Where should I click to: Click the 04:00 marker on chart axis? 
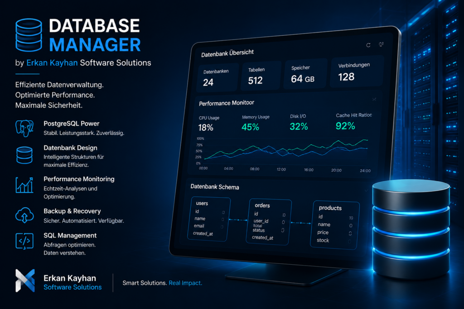[x=228, y=169]
